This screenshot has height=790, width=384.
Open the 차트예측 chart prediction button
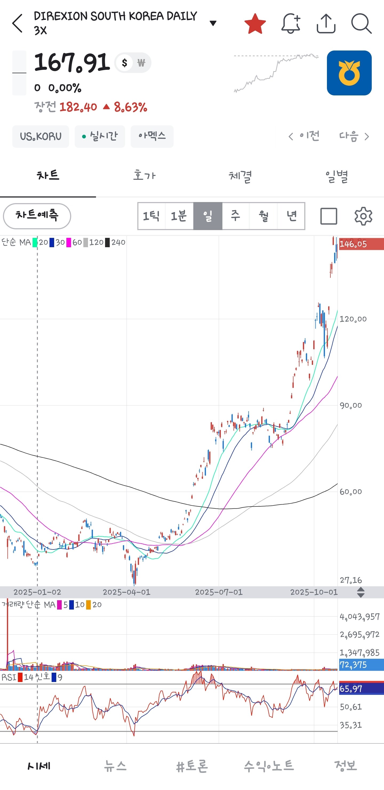pos(37,216)
